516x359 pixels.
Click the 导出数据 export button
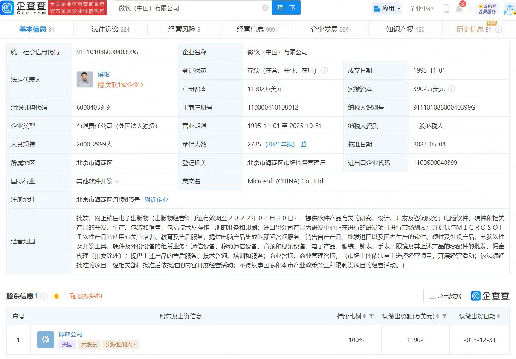(x=445, y=296)
